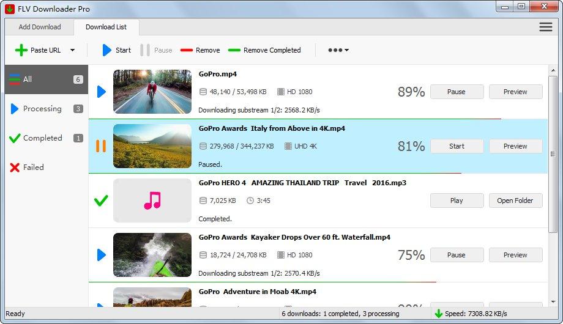Click the green Remove Completed icon
The height and width of the screenshot is (324, 563).
click(234, 50)
